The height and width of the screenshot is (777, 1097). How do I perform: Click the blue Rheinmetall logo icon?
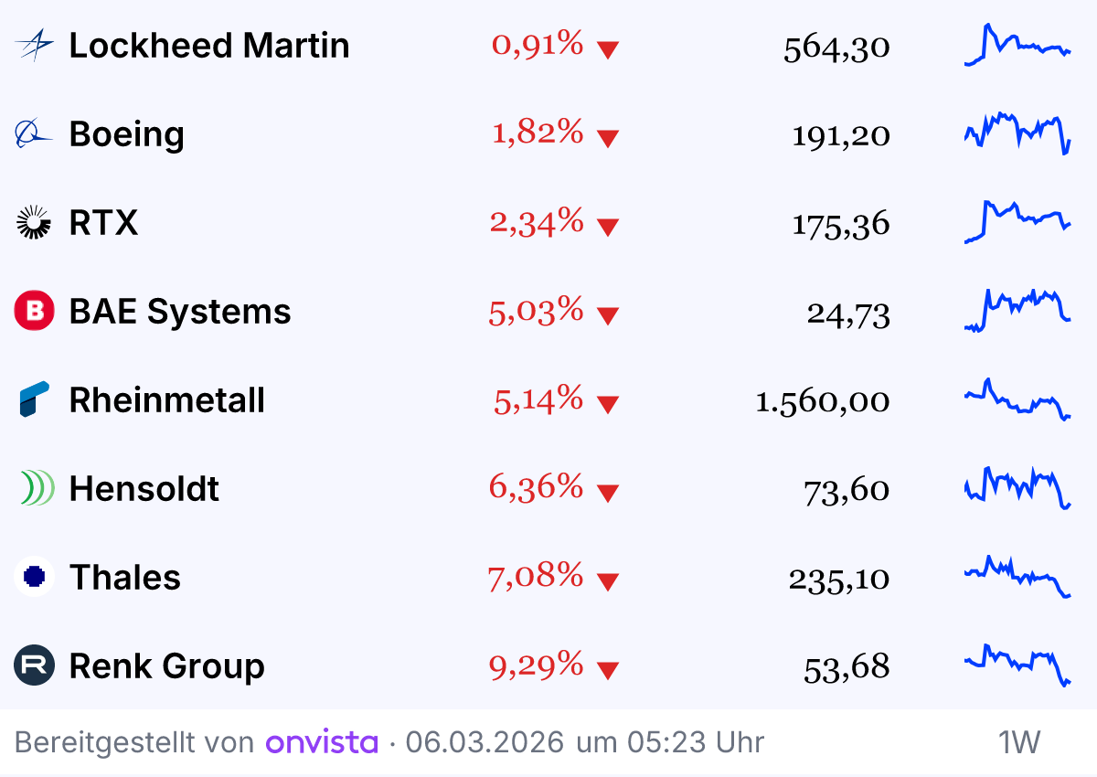[35, 400]
